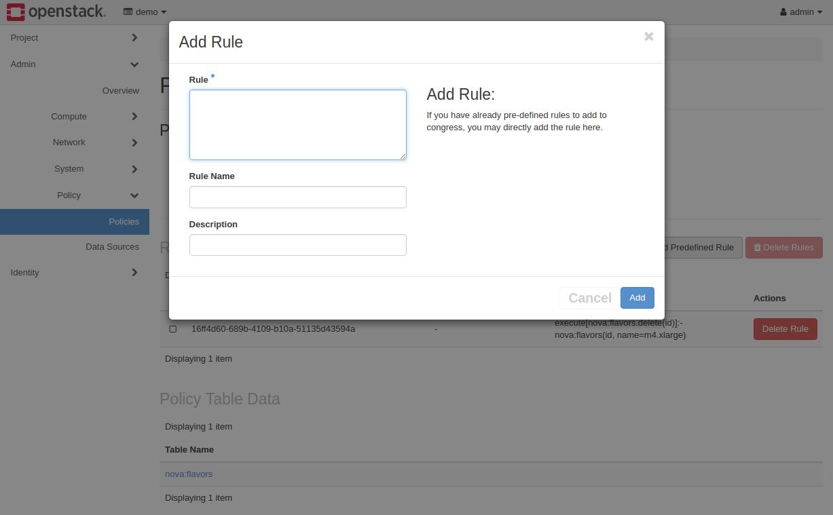
Task: Tick the checkbox for rule 16ff4d60
Action: click(173, 329)
